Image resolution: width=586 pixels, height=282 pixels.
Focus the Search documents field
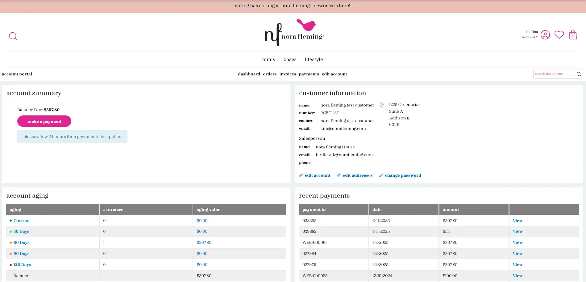click(554, 74)
